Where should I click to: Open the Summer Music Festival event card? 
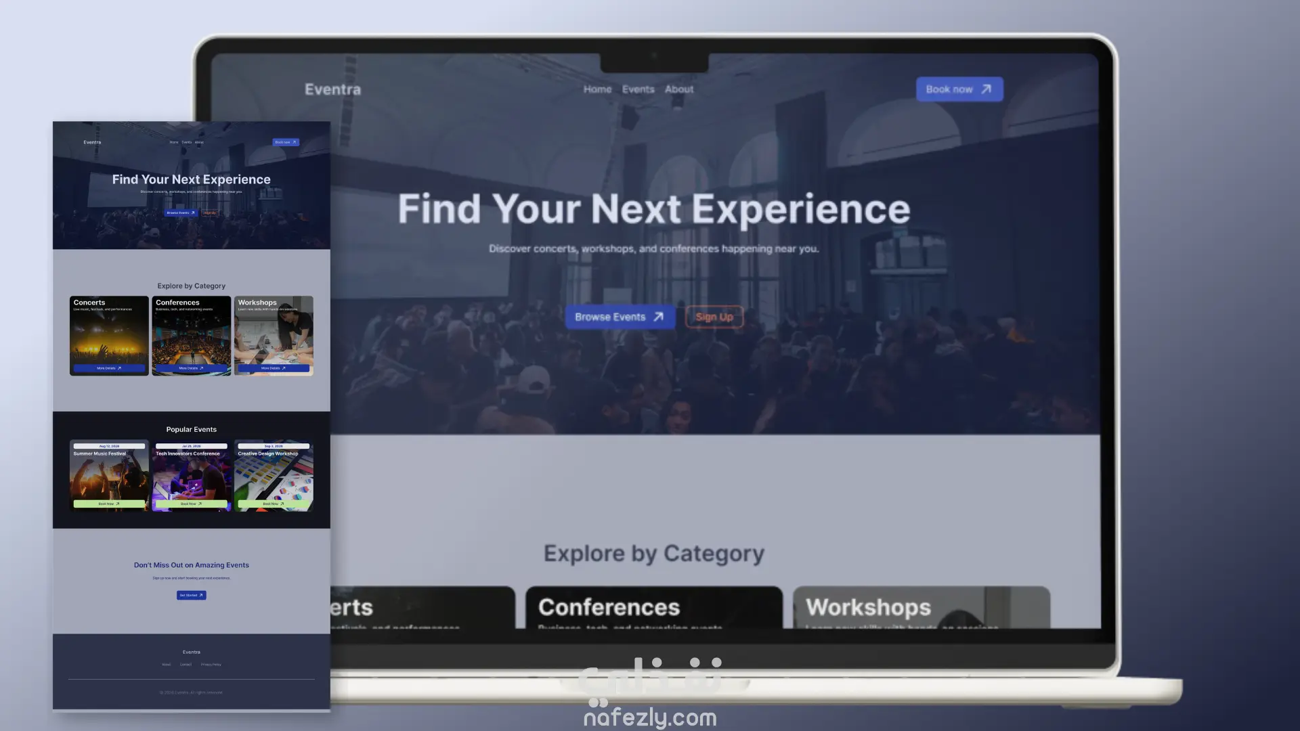(x=109, y=475)
